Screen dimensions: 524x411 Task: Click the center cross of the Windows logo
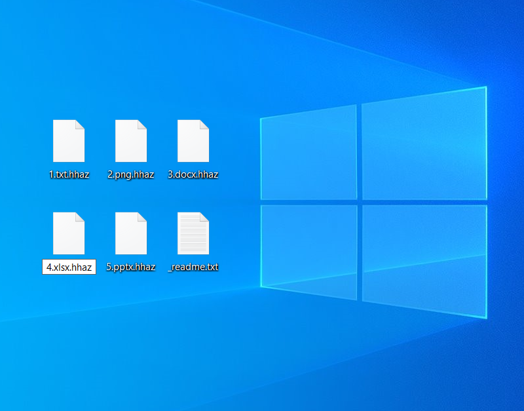(x=360, y=202)
